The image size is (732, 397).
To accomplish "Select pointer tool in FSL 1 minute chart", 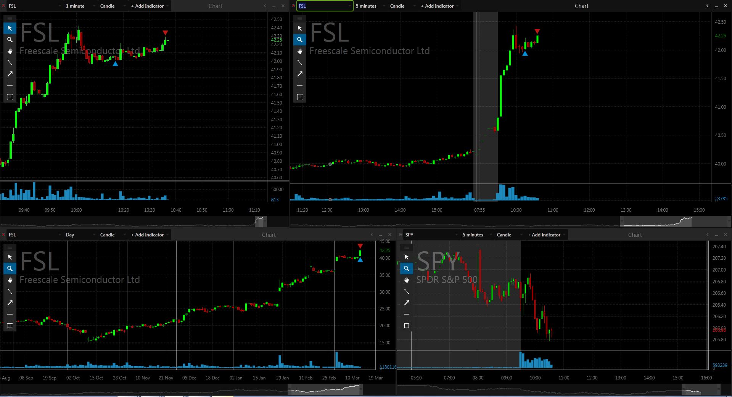I will click(x=10, y=28).
